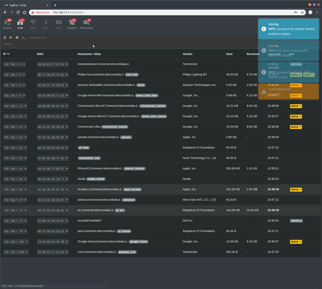The height and width of the screenshot is (289, 322).
Task: Open MAC dropdown 6C:56:97:1A:EB:CE
Action: coord(53,85)
